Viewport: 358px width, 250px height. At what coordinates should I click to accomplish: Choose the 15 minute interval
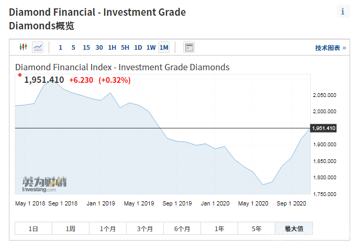point(86,48)
